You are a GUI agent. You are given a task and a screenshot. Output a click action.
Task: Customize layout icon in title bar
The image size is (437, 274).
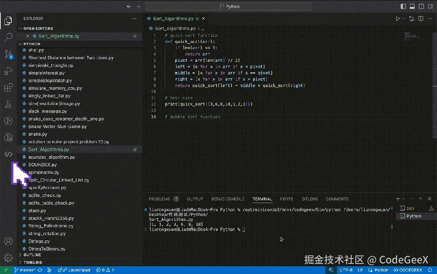(x=431, y=6)
